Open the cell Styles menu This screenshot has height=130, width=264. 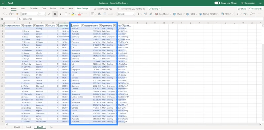coord(179,14)
